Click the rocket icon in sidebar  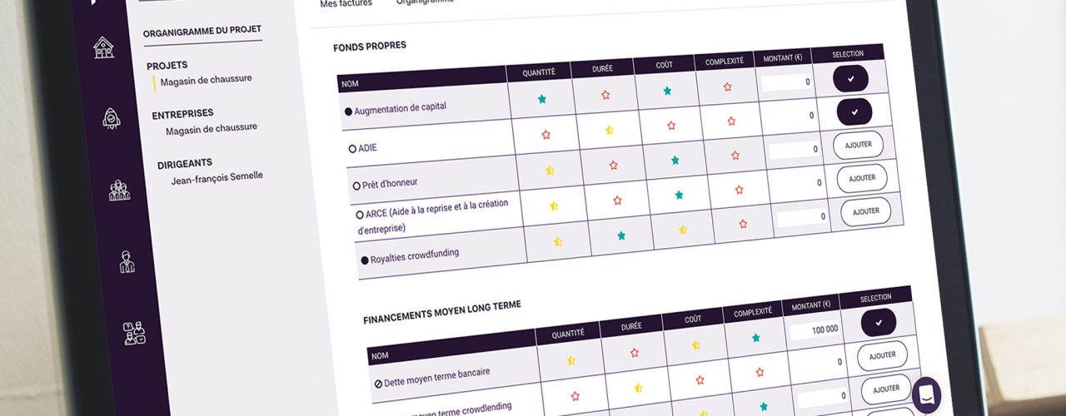pos(111,118)
